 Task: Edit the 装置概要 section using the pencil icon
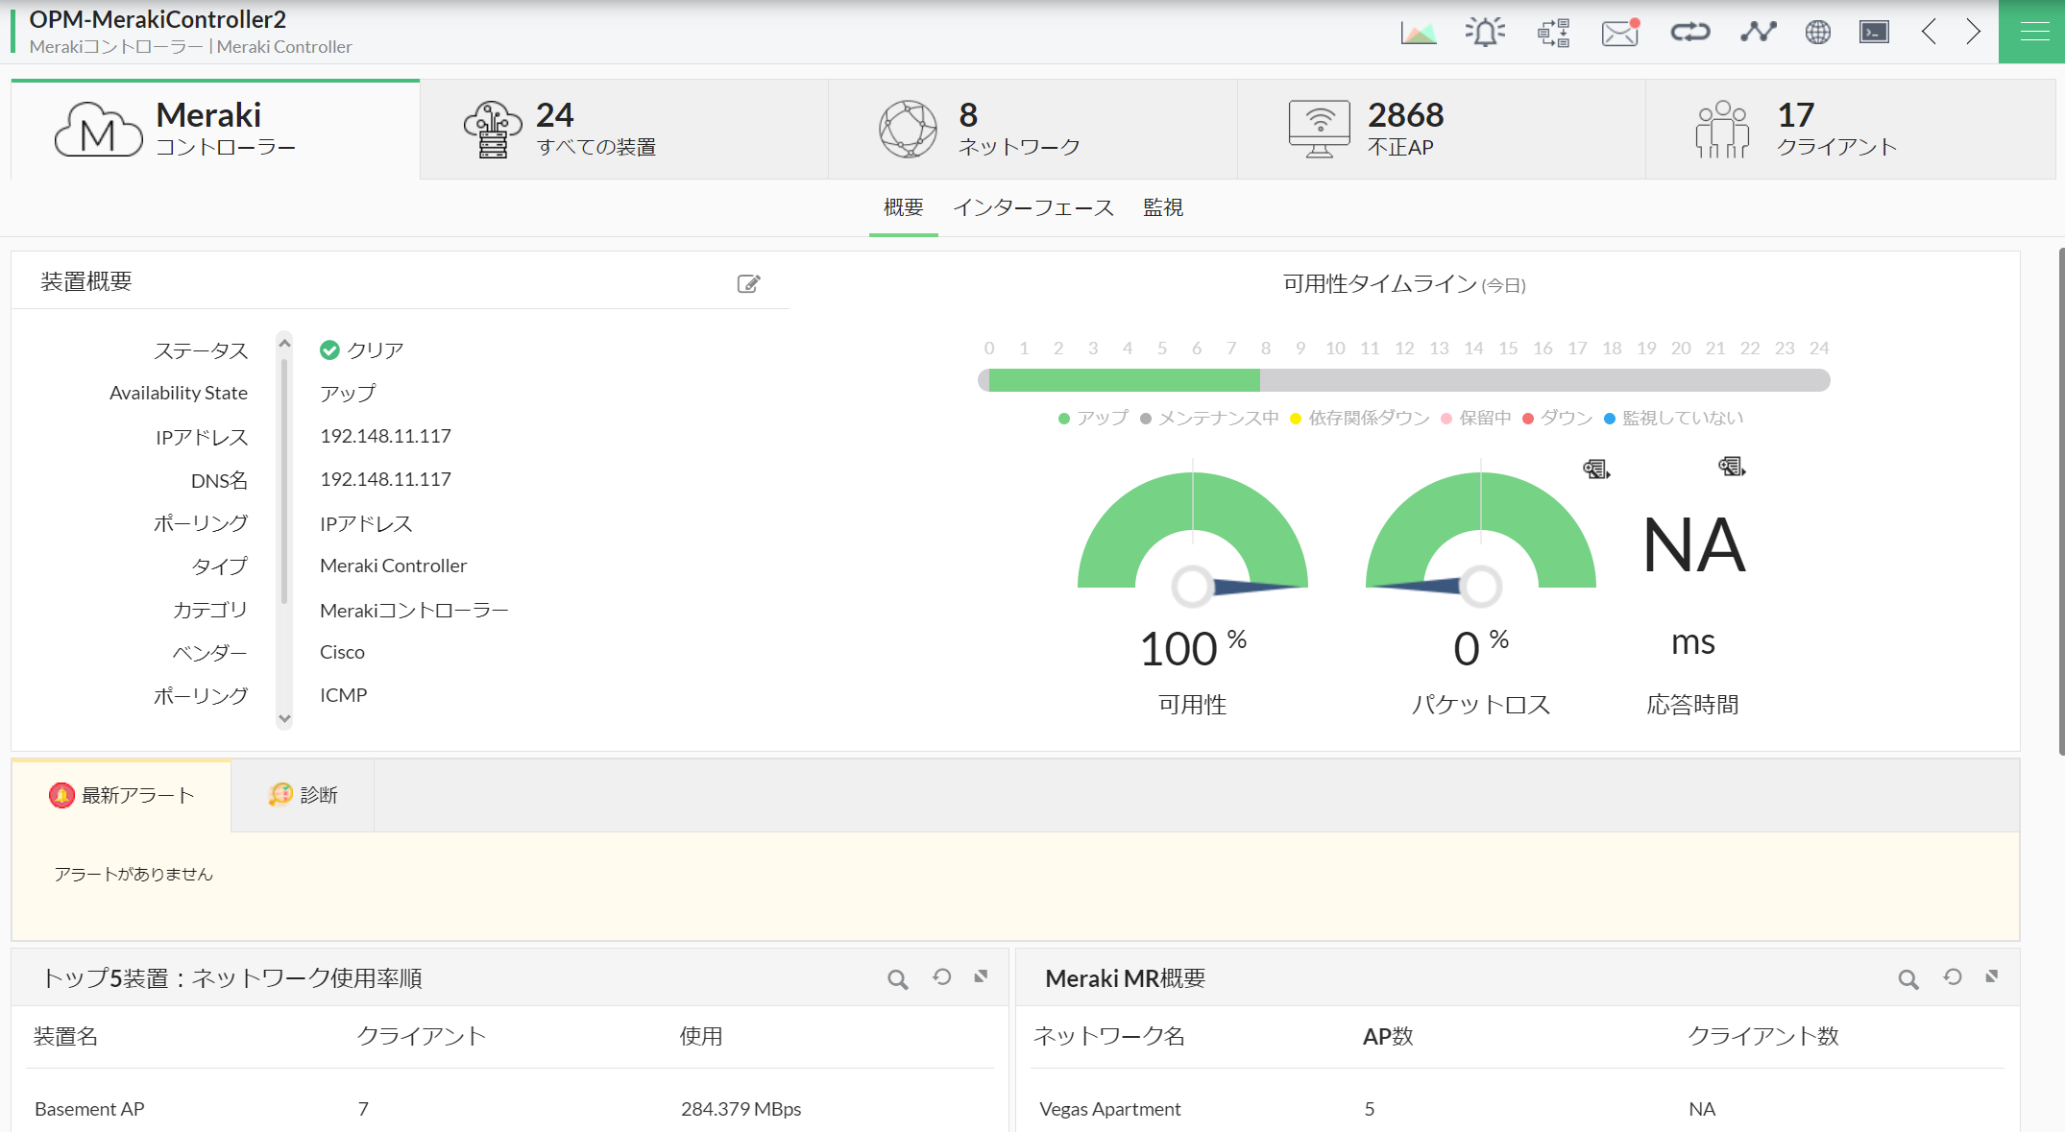click(750, 282)
